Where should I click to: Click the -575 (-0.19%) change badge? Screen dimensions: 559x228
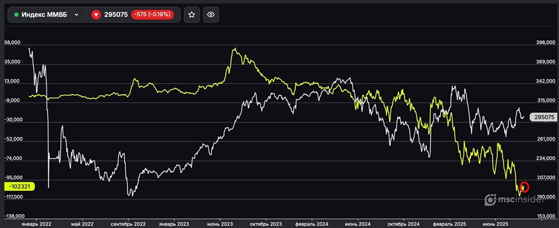pos(153,15)
